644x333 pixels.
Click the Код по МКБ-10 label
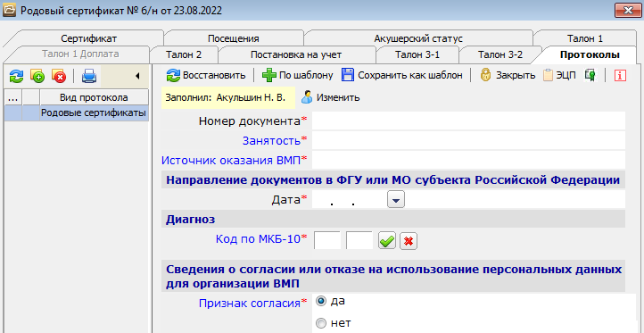pyautogui.click(x=259, y=238)
